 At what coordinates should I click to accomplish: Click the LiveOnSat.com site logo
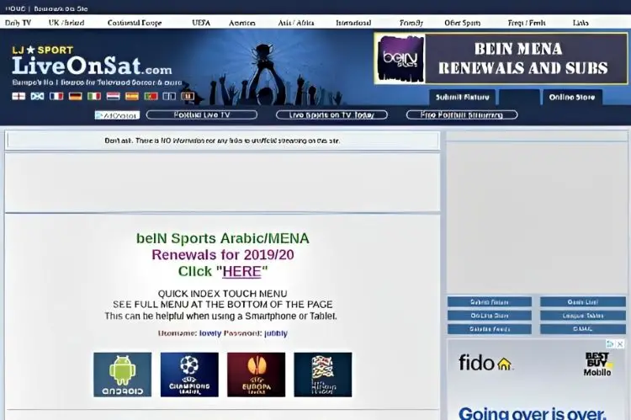point(92,66)
